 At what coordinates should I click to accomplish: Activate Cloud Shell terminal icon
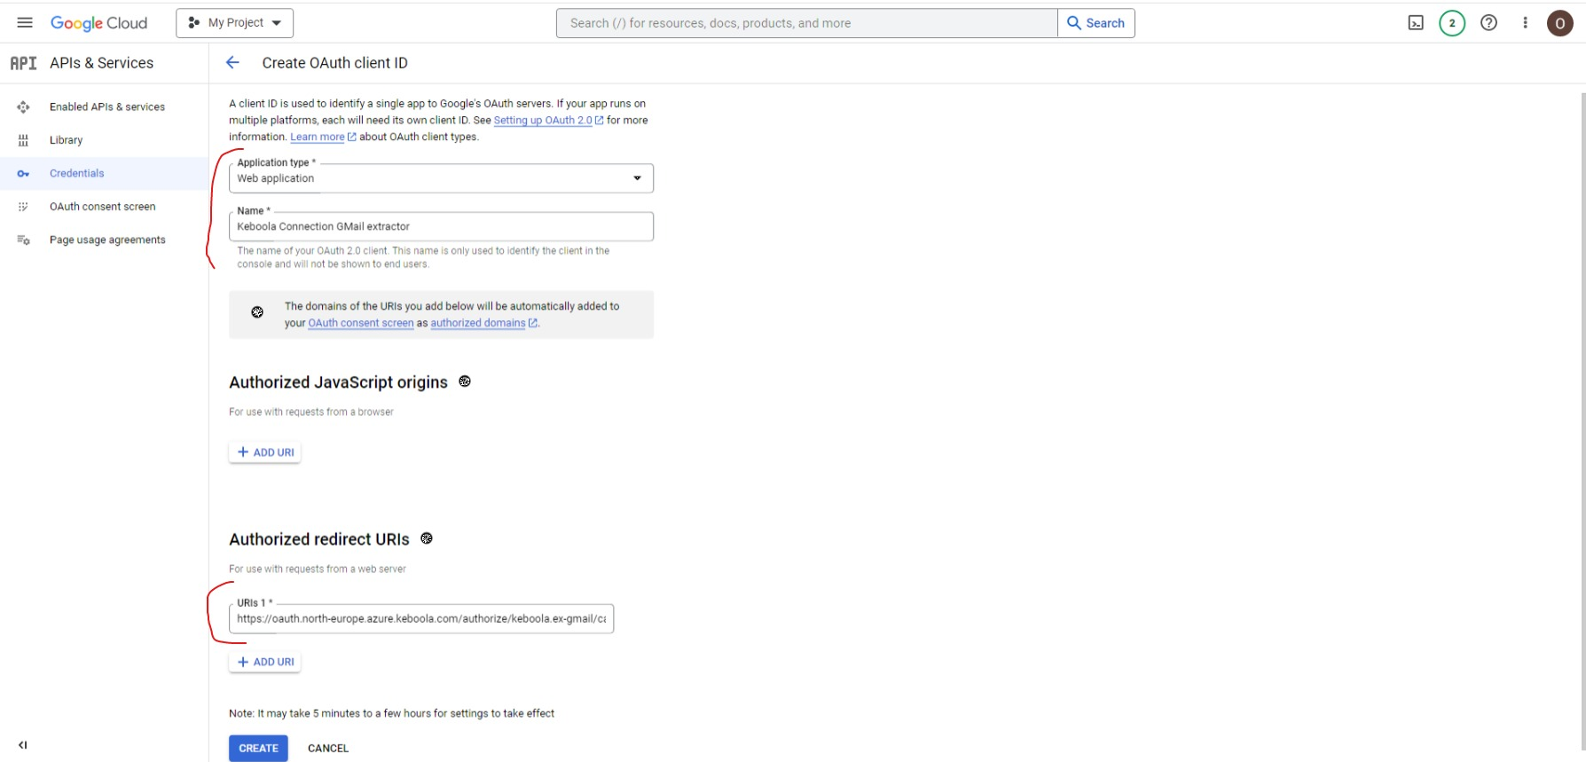tap(1416, 23)
